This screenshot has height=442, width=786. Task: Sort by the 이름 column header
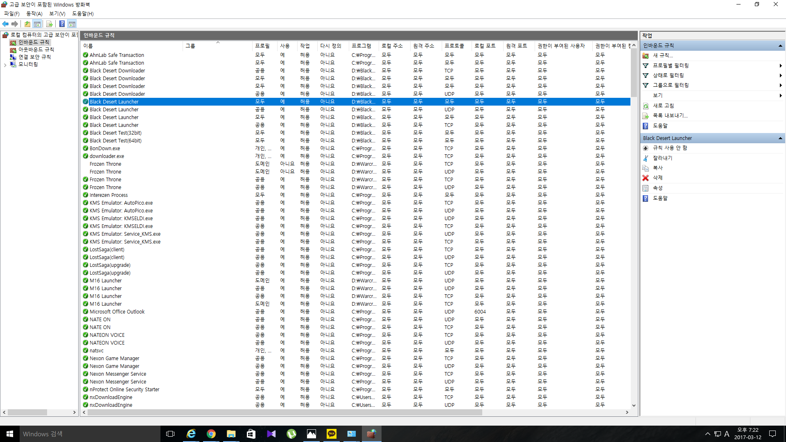(x=131, y=46)
